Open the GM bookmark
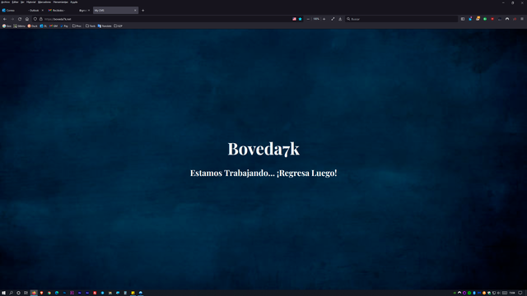527x296 pixels. coord(54,25)
